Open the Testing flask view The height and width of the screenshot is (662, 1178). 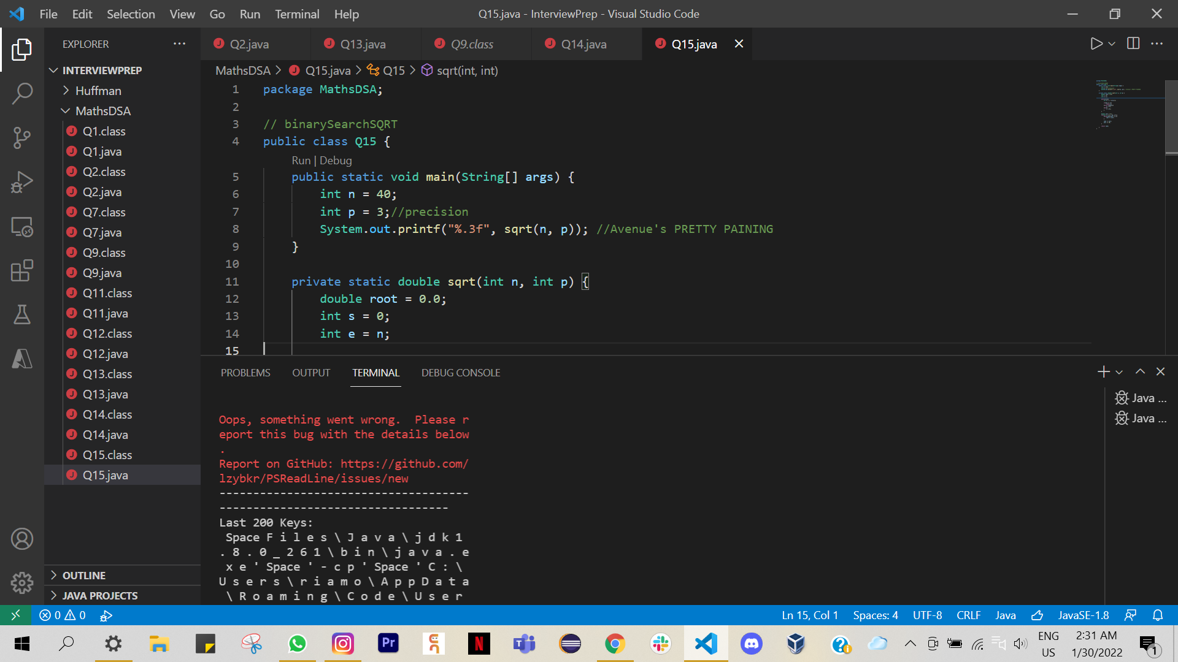coord(22,314)
